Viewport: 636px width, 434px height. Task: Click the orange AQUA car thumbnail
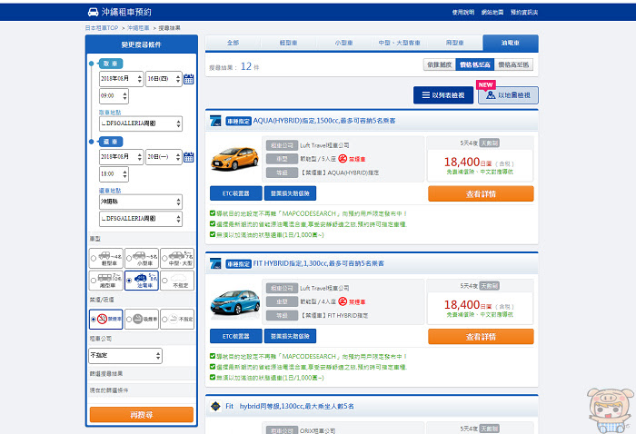tap(234, 159)
